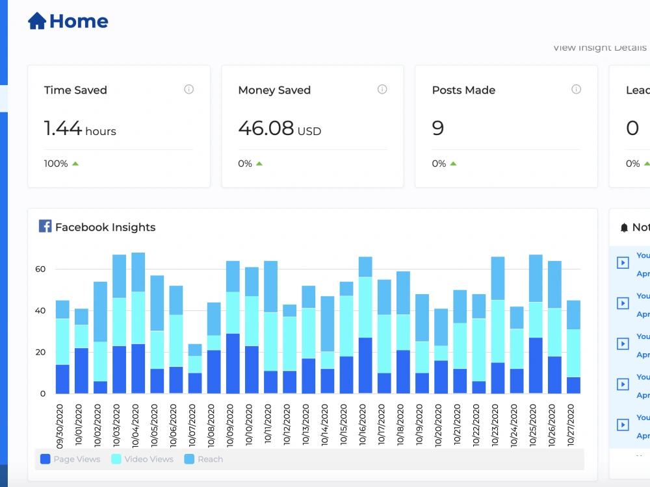
Task: Click the Facebook Insights heading
Action: [x=105, y=227]
